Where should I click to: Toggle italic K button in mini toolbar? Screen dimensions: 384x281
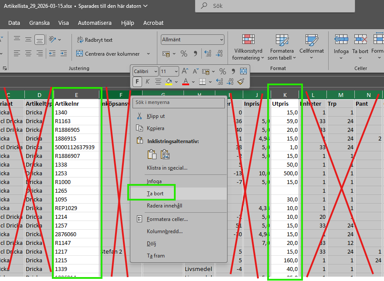coord(147,81)
